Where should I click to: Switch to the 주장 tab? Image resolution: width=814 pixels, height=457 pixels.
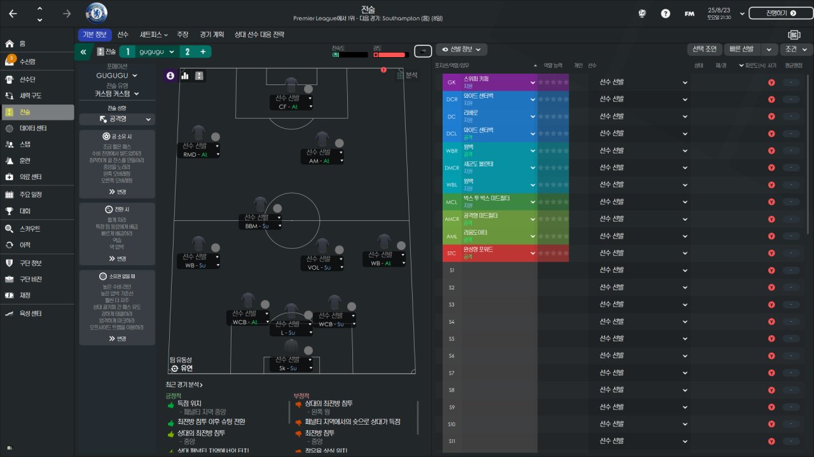pos(183,34)
